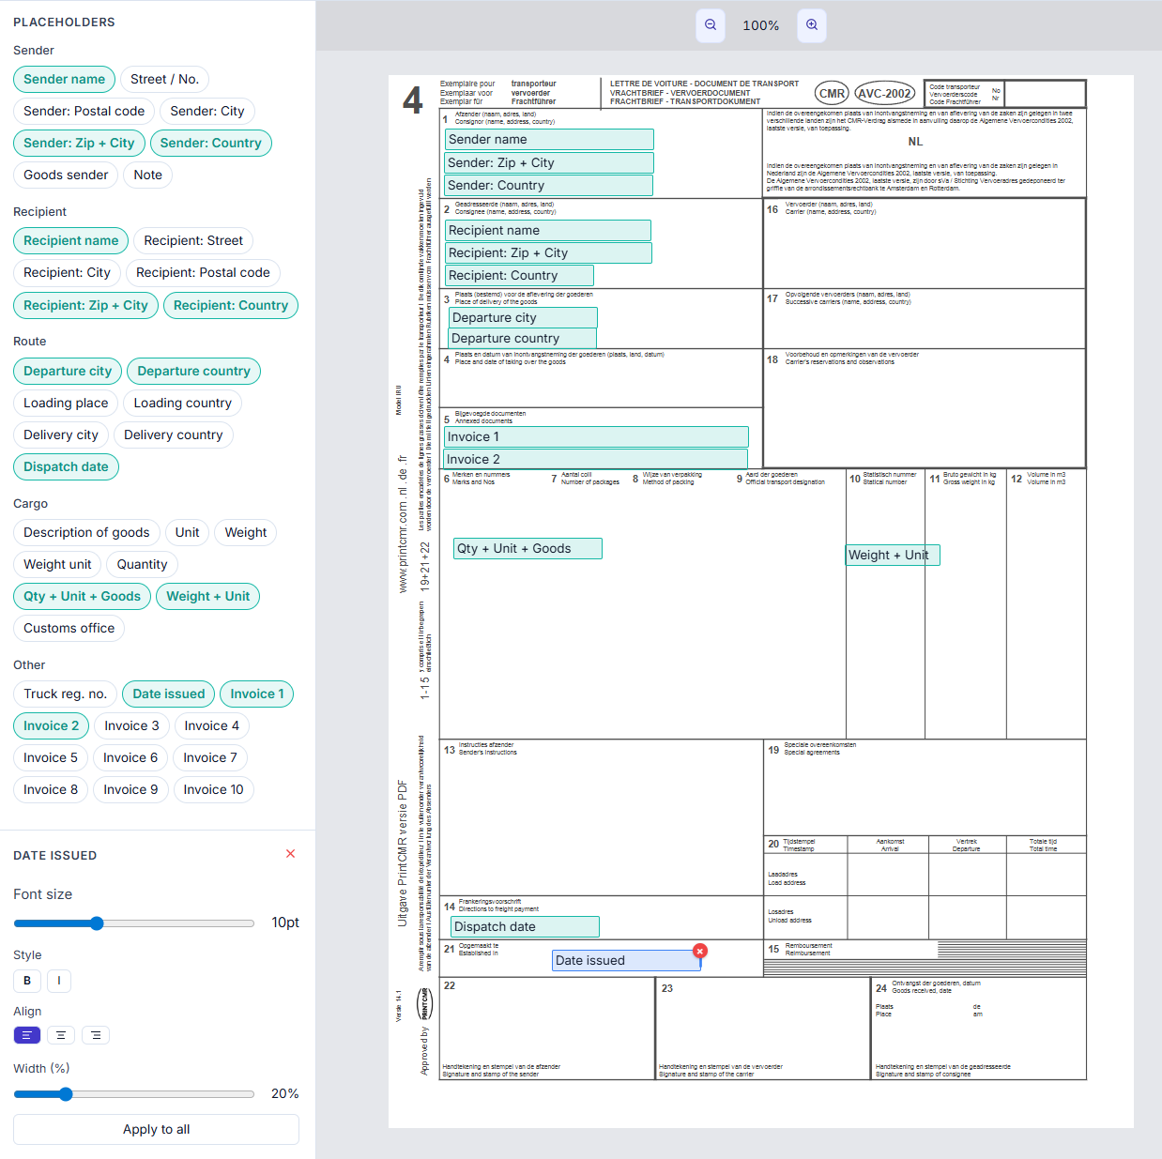This screenshot has height=1159, width=1162.
Task: Add Unit placeholder chip
Action: pyautogui.click(x=187, y=532)
